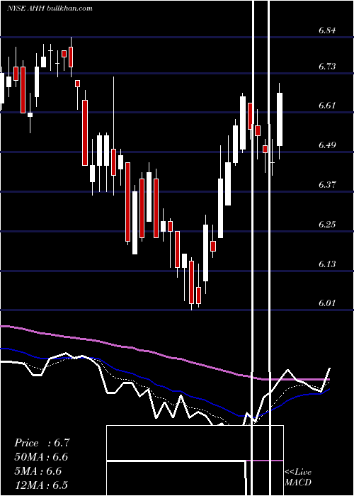
Task: Click the lowest red candle near 6.01
Action: coord(192,282)
